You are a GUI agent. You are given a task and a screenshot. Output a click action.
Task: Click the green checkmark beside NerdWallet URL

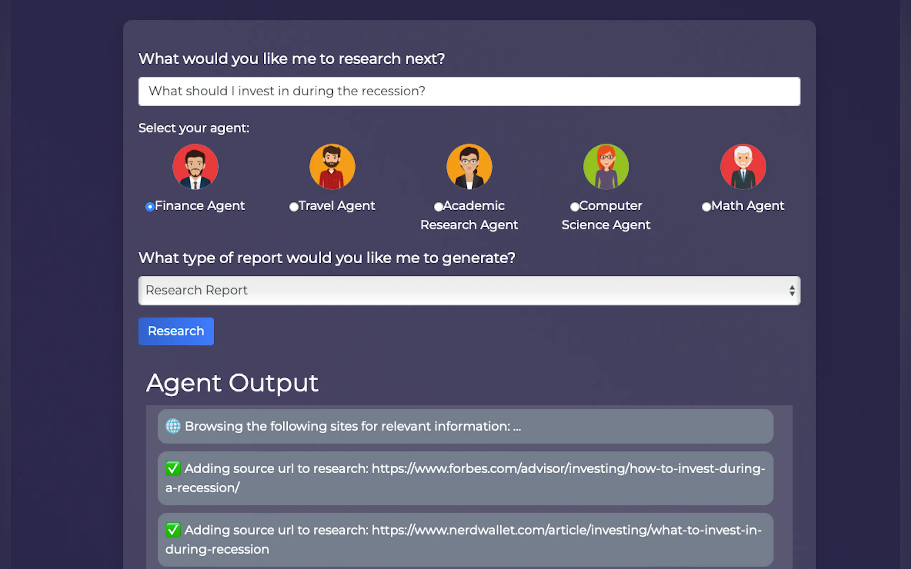173,530
